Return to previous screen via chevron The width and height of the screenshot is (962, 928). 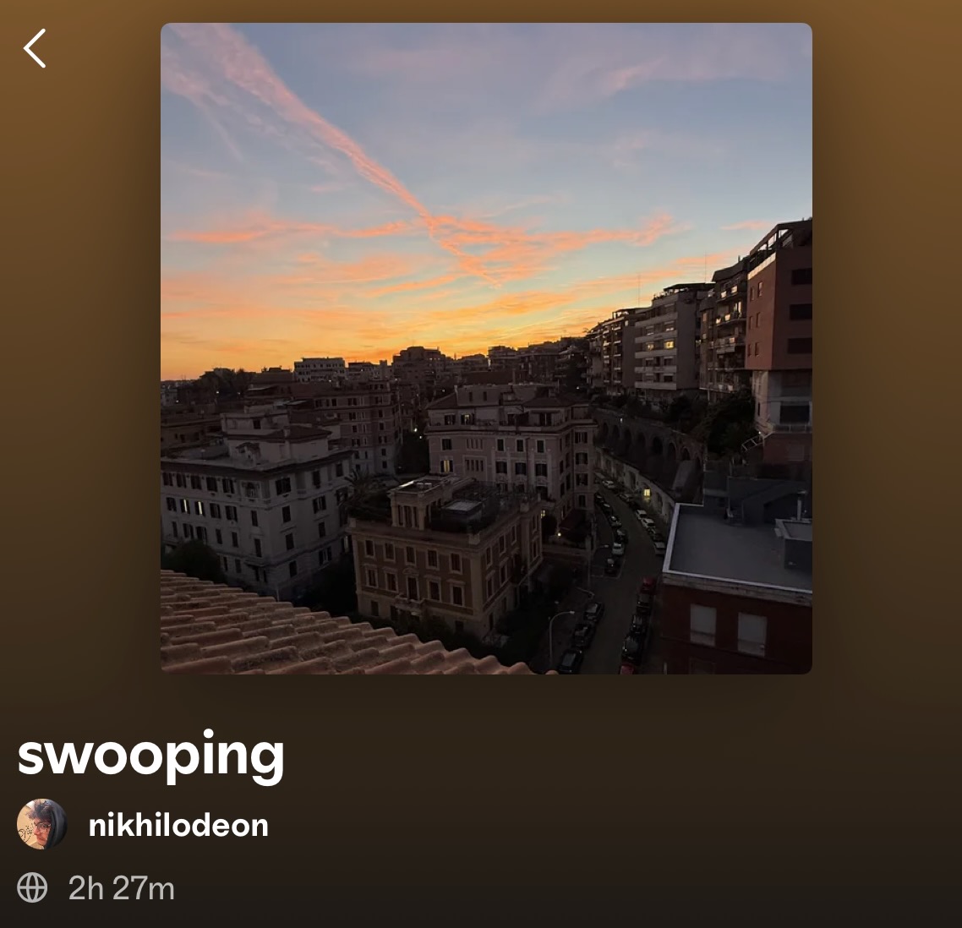coord(35,48)
